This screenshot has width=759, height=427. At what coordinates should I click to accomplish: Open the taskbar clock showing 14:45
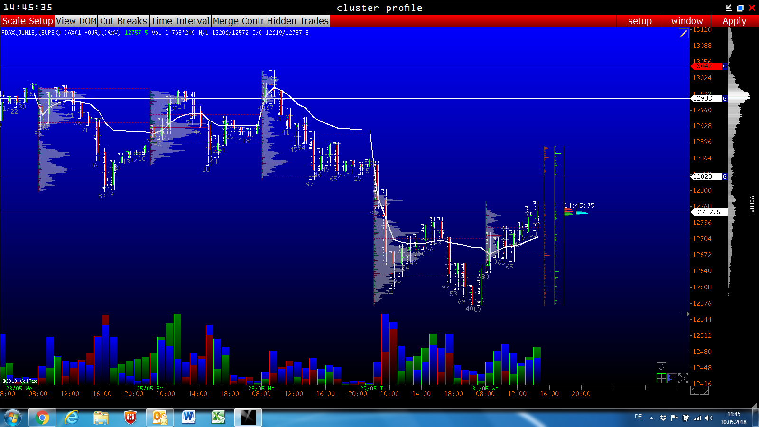point(734,418)
